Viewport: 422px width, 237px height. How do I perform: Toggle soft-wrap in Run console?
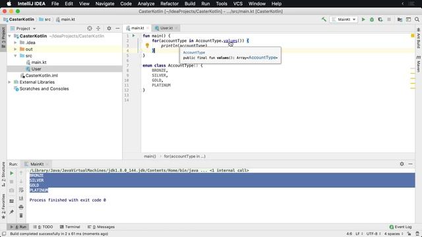click(x=21, y=190)
